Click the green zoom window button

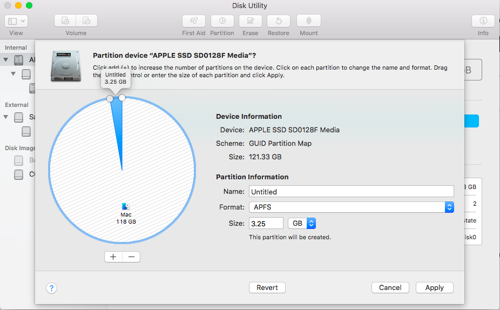click(x=29, y=5)
